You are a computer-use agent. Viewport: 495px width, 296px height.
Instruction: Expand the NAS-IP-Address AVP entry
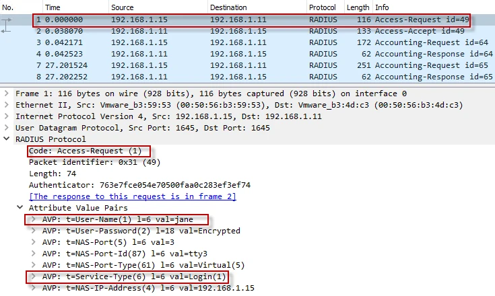(x=34, y=288)
